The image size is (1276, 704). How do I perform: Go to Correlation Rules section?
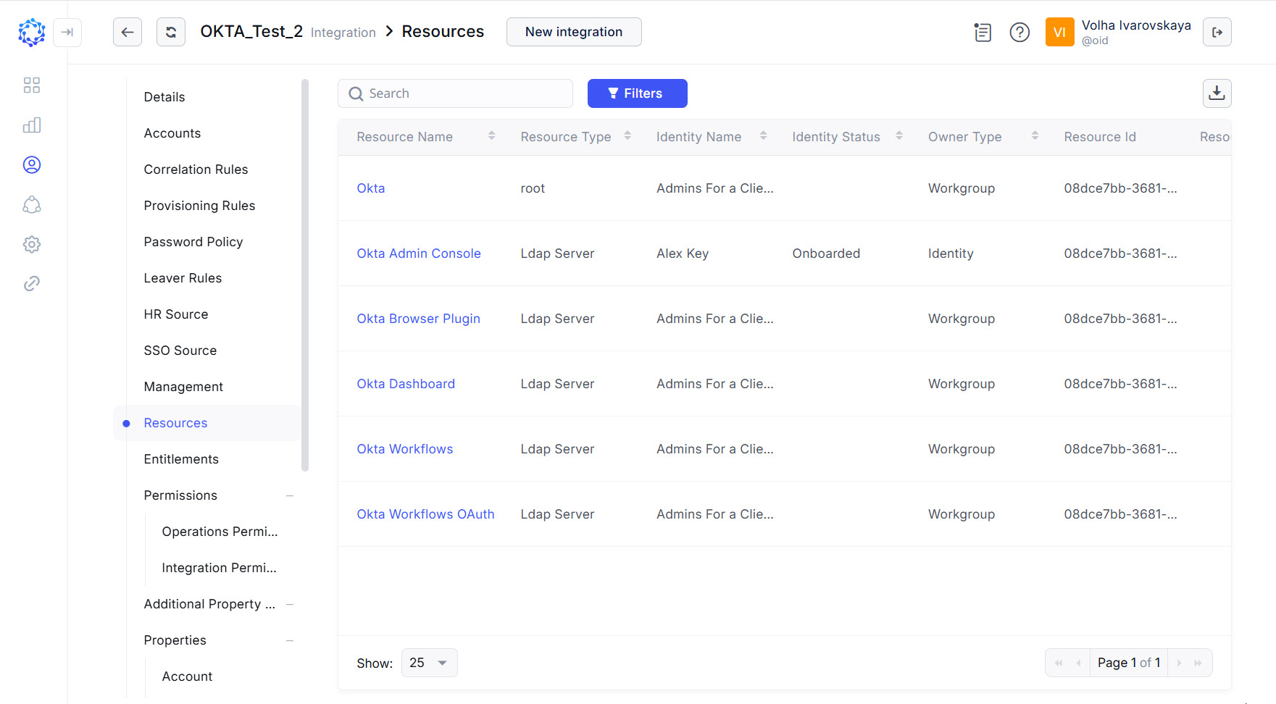(196, 169)
